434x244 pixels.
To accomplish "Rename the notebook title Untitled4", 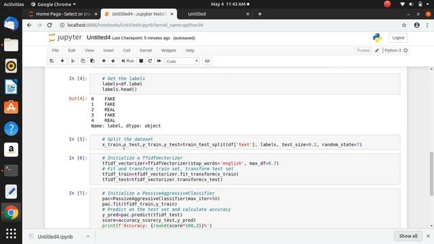I will click(98, 38).
